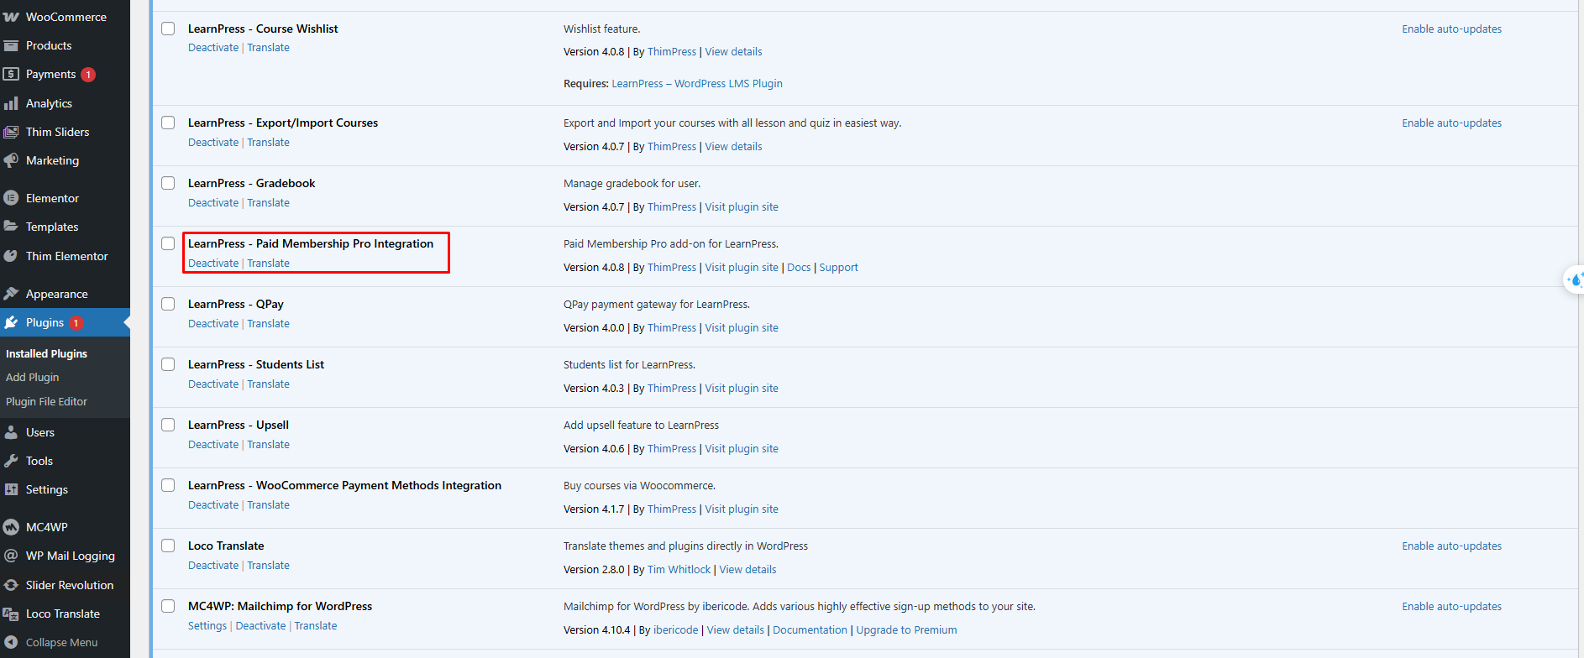Click the WP Mail Logging icon

point(11,556)
